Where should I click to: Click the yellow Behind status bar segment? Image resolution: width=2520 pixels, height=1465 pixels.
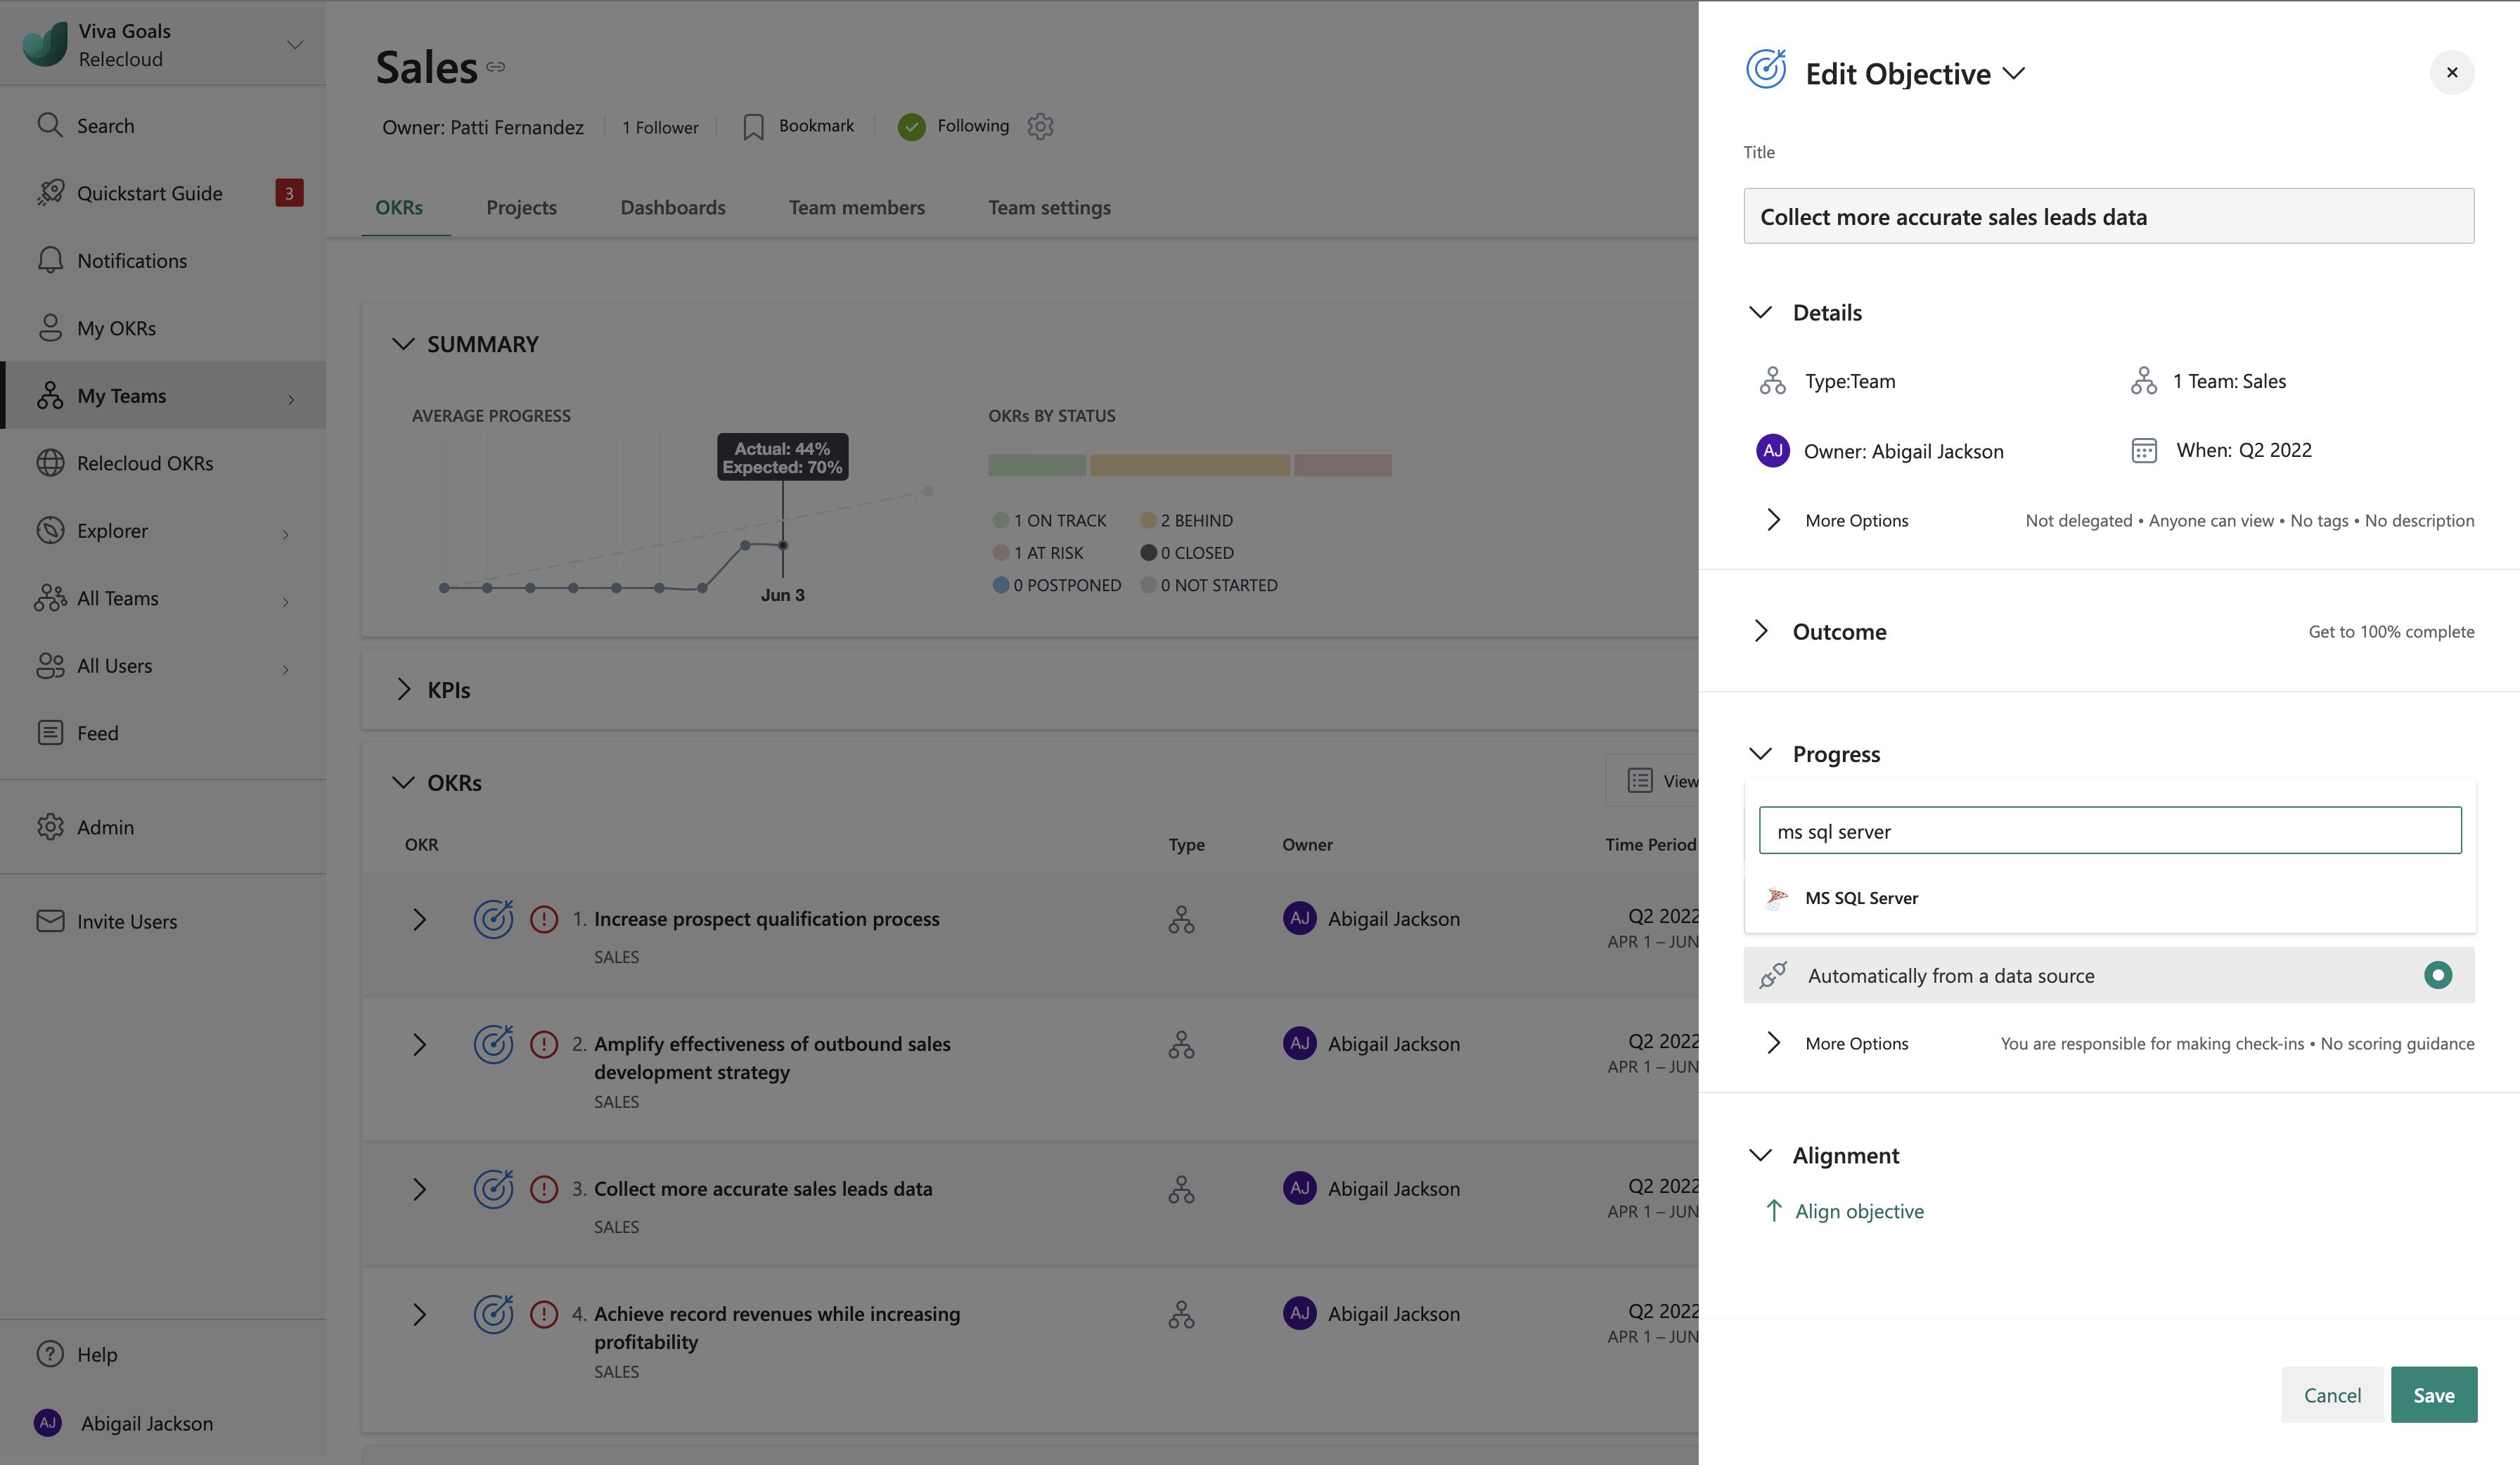click(1189, 465)
